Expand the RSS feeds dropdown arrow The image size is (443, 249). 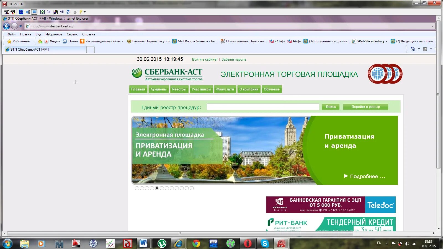click(431, 49)
